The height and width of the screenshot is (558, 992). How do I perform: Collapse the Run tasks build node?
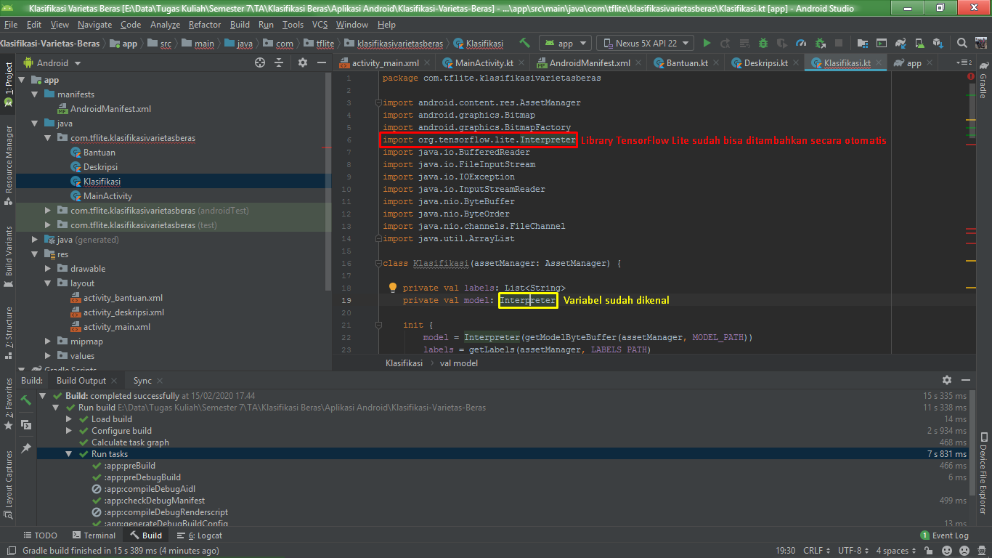click(69, 454)
